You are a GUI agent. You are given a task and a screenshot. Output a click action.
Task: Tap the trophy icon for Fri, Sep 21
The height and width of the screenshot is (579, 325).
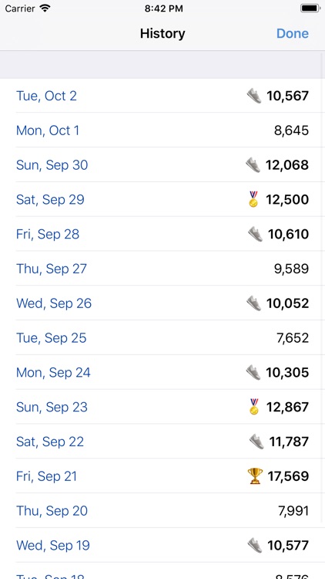point(255,476)
